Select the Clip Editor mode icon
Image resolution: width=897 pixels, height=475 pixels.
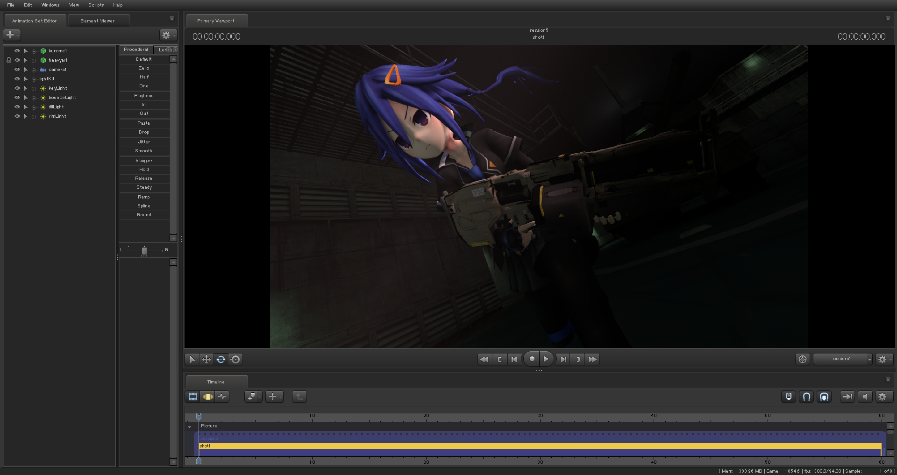pyautogui.click(x=192, y=397)
